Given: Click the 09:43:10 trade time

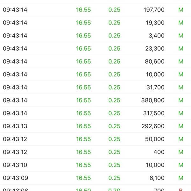Looking at the screenshot, I should tap(15, 165).
